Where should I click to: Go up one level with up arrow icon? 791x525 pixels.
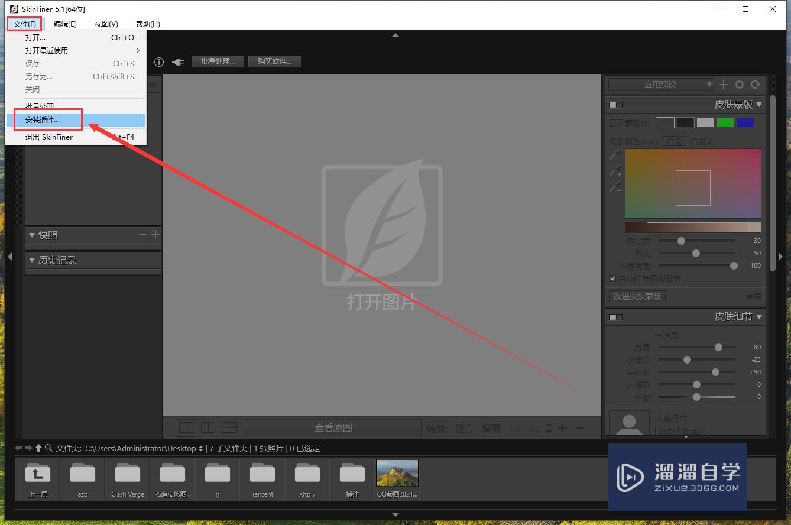point(38,448)
